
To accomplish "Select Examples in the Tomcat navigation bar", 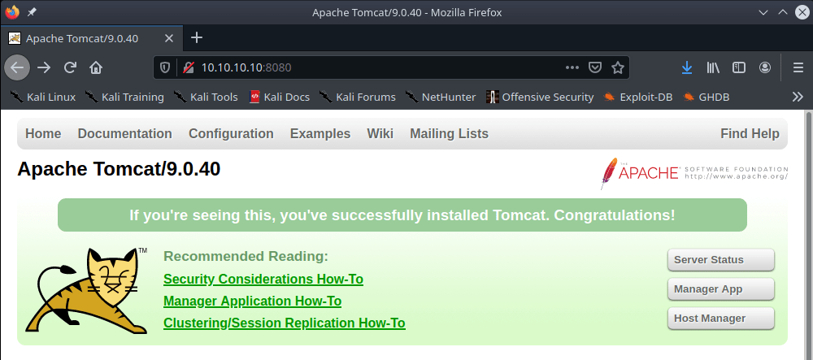I will [x=320, y=134].
